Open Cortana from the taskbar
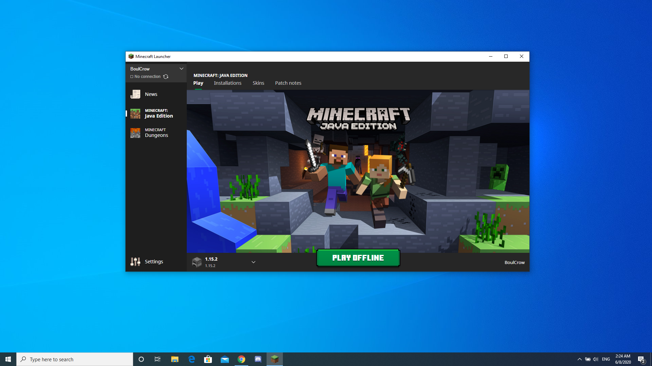The image size is (652, 366). click(141, 359)
